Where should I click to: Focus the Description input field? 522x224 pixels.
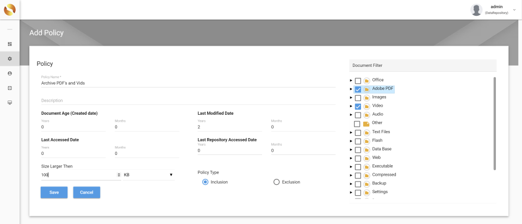coord(188,101)
